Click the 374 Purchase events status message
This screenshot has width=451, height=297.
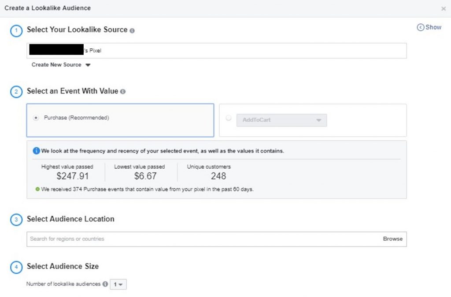144,189
